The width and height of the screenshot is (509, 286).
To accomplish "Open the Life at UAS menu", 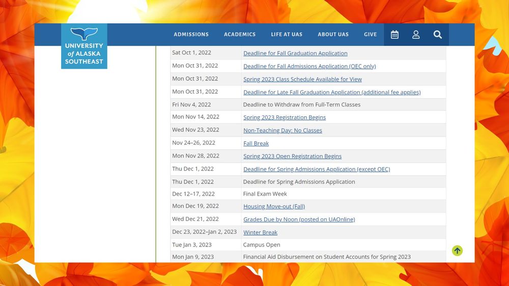I will [287, 35].
